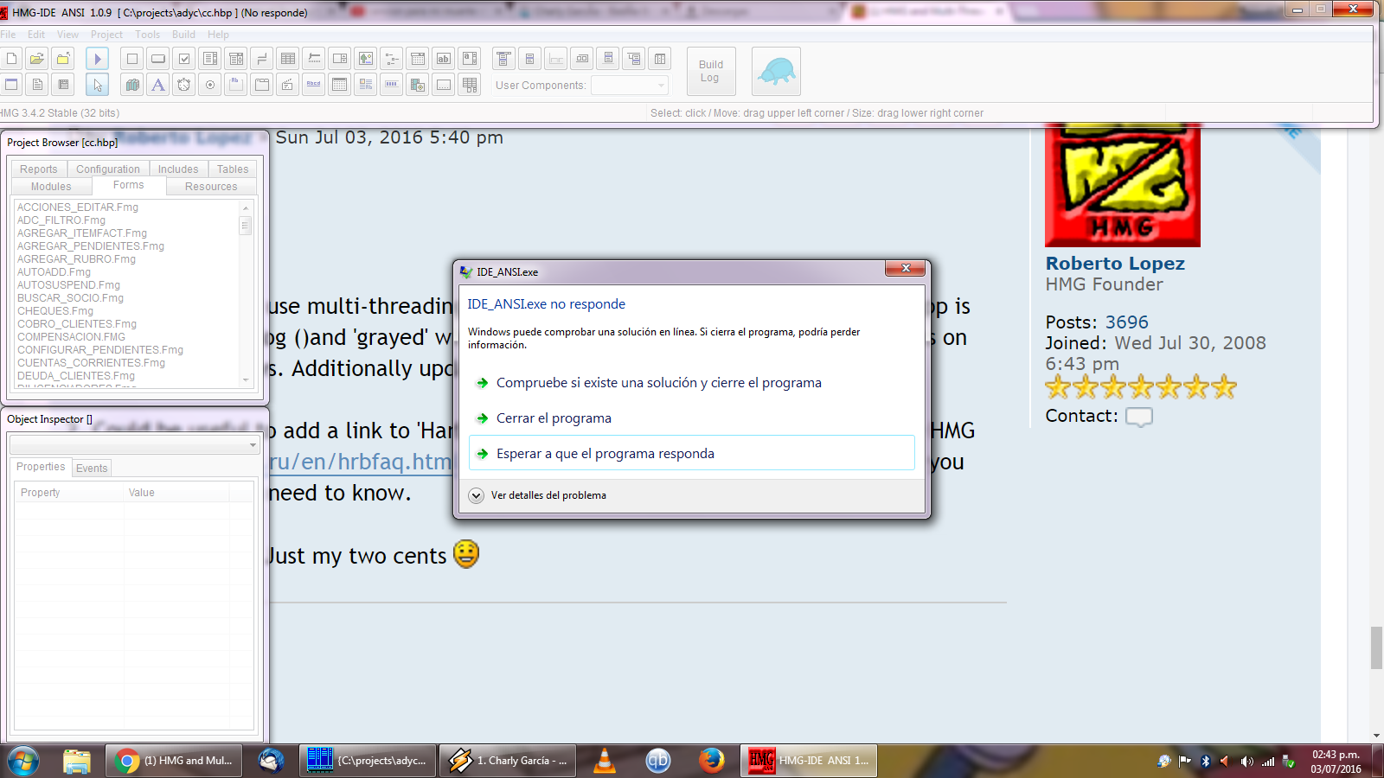Open the Main Menu builder icon
The height and width of the screenshot is (778, 1384).
click(504, 59)
